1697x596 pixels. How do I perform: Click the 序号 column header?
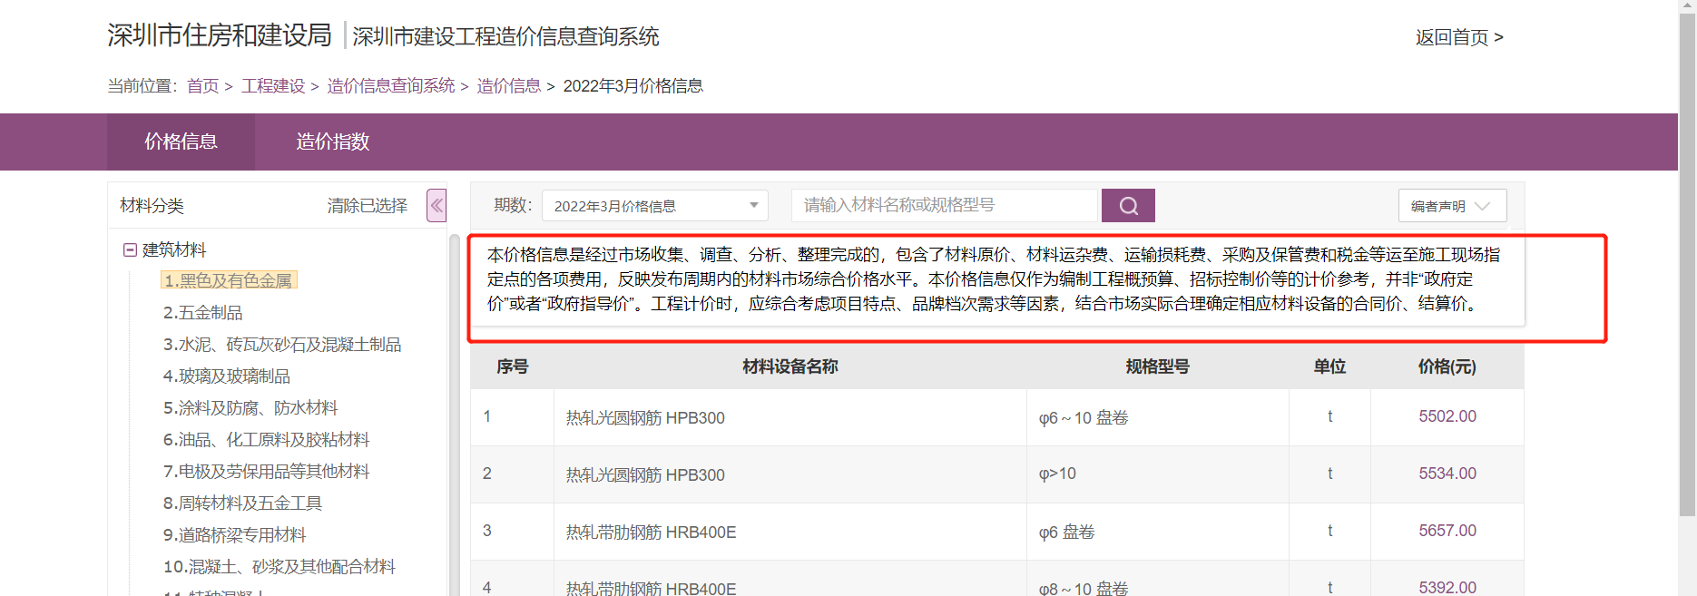click(513, 366)
